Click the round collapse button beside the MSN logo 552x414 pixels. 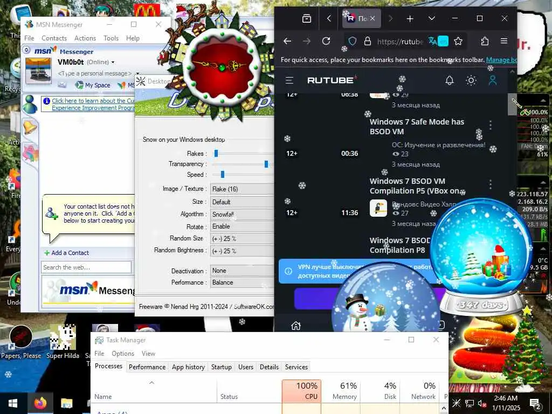27,50
